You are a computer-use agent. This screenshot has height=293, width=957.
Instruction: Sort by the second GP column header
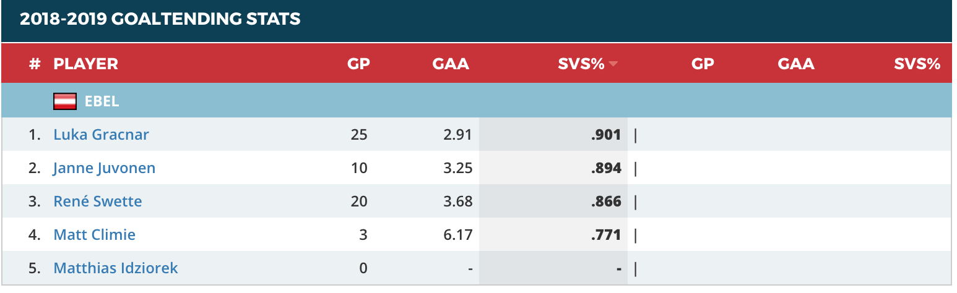click(x=703, y=64)
